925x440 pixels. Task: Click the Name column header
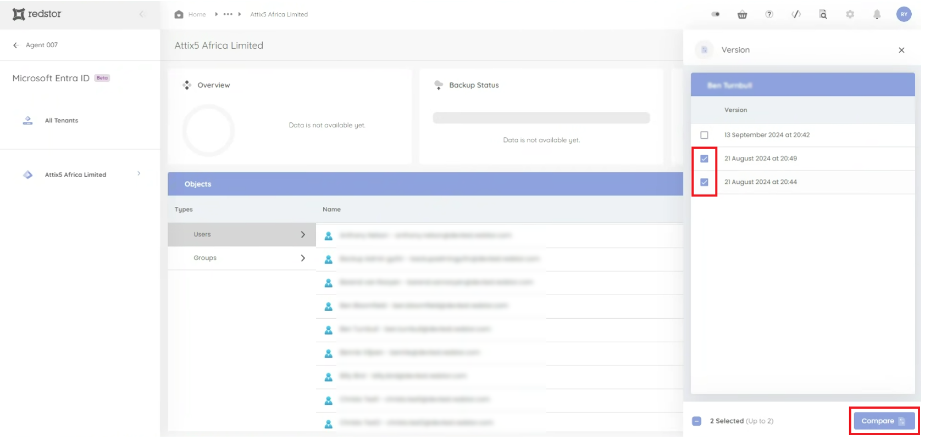[x=331, y=210]
